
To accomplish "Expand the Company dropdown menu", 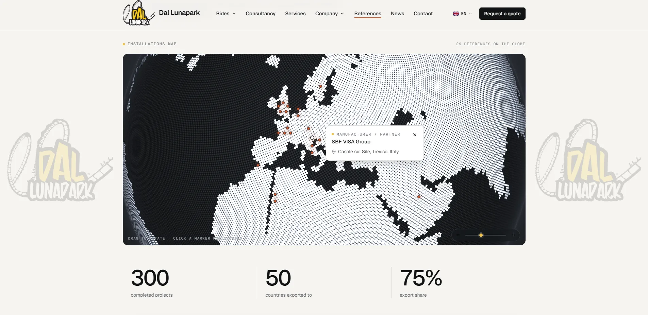I will click(x=329, y=14).
